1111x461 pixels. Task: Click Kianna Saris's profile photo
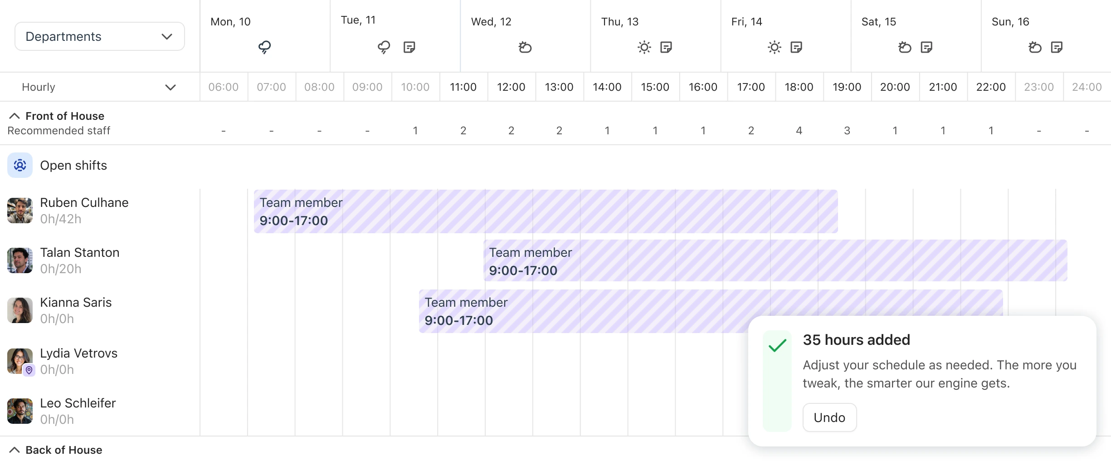pos(20,310)
